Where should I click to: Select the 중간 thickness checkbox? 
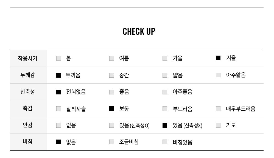pyautogui.click(x=111, y=75)
